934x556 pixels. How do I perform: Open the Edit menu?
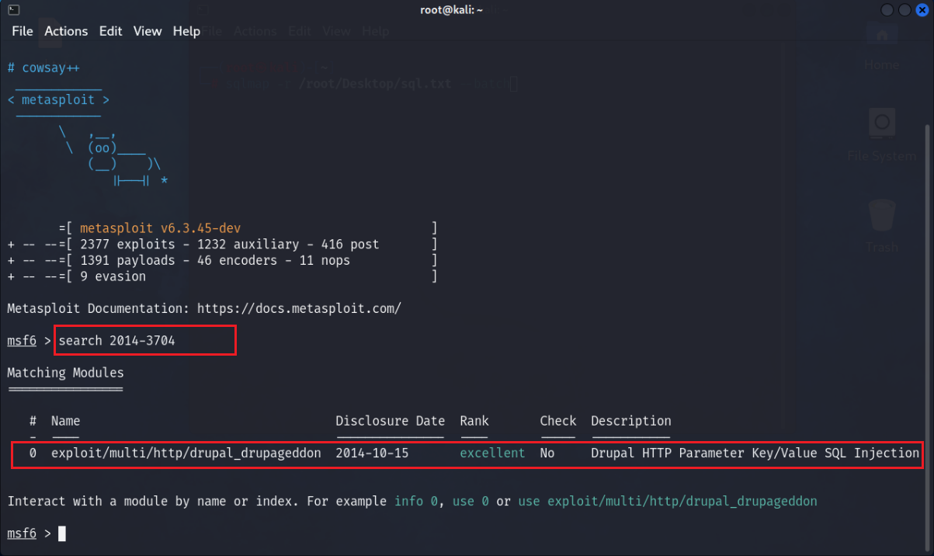coord(110,31)
